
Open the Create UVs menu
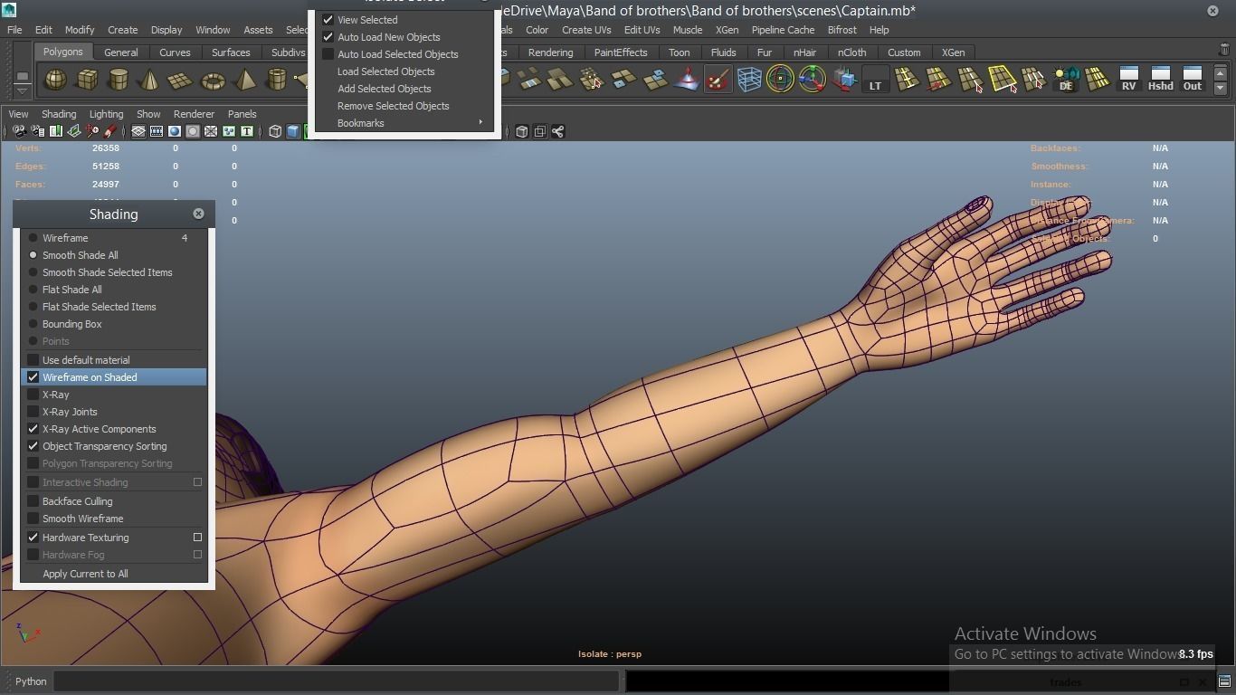coord(586,30)
